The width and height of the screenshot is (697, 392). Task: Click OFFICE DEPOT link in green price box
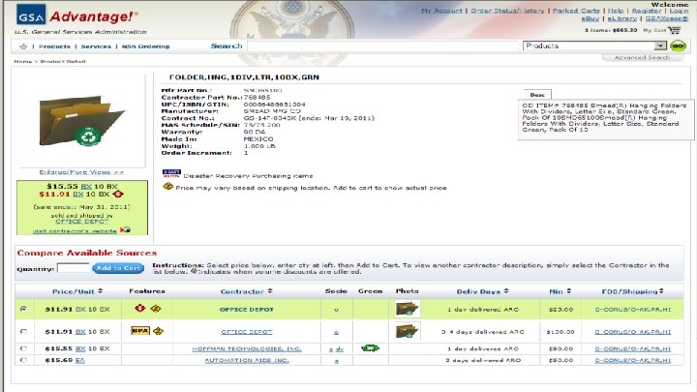point(81,221)
